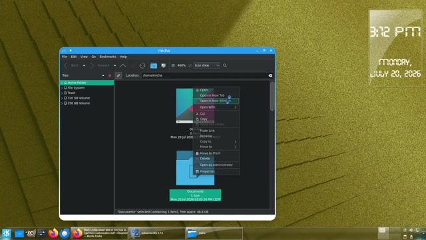The width and height of the screenshot is (426, 240).
Task: Choose Cut in the context menu
Action: point(216,114)
